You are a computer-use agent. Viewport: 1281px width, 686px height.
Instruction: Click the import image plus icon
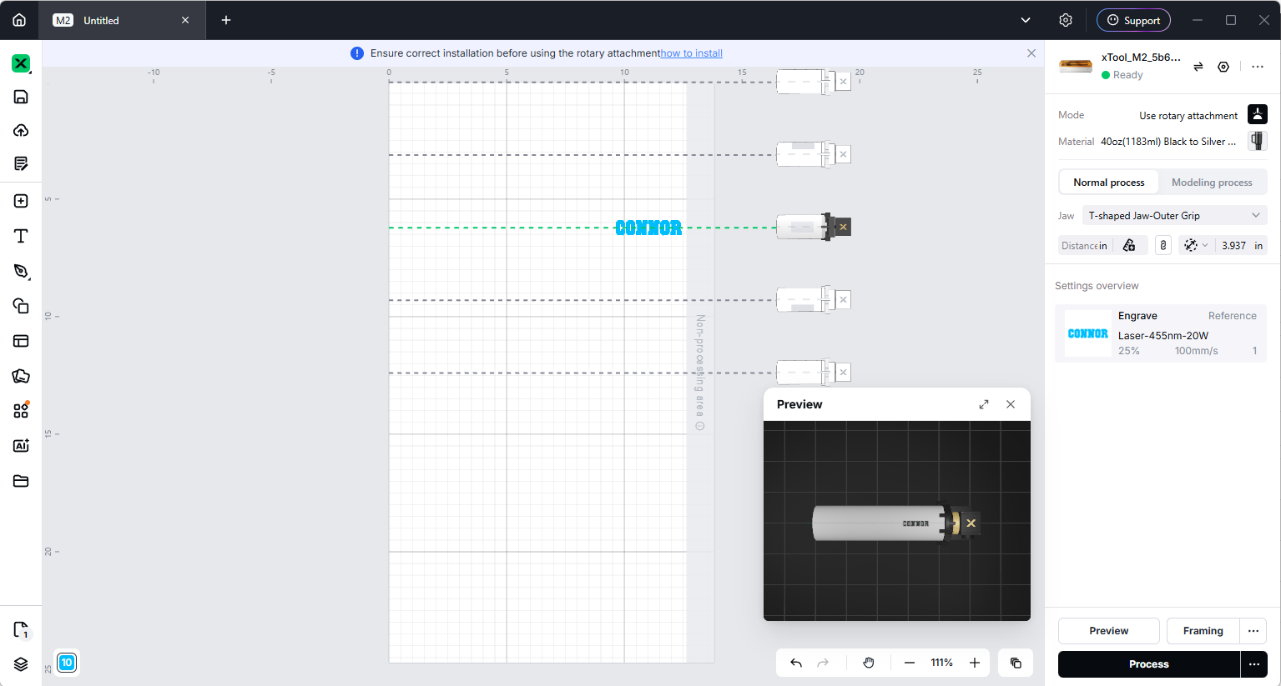tap(21, 201)
